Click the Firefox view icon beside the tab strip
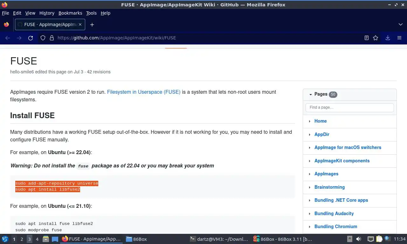Image resolution: width=407 pixels, height=244 pixels. pyautogui.click(x=6, y=24)
